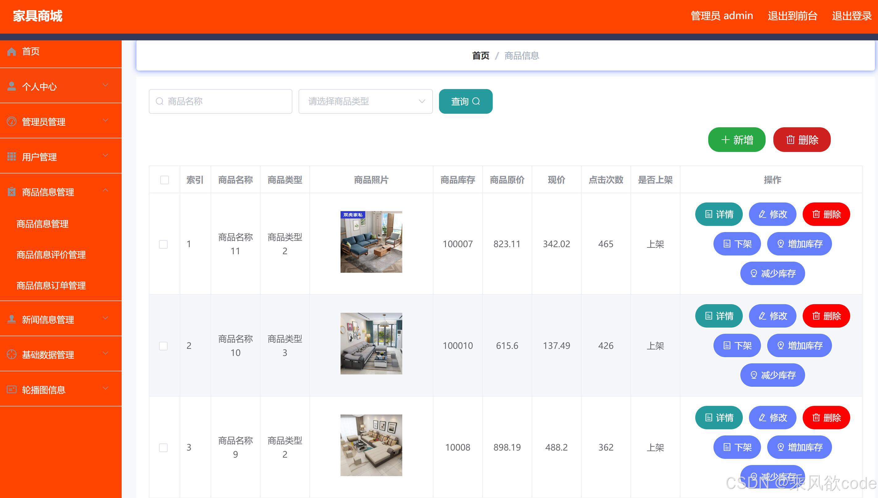Click the calendar icon beside 商品信息管理
The height and width of the screenshot is (498, 878).
coord(11,192)
